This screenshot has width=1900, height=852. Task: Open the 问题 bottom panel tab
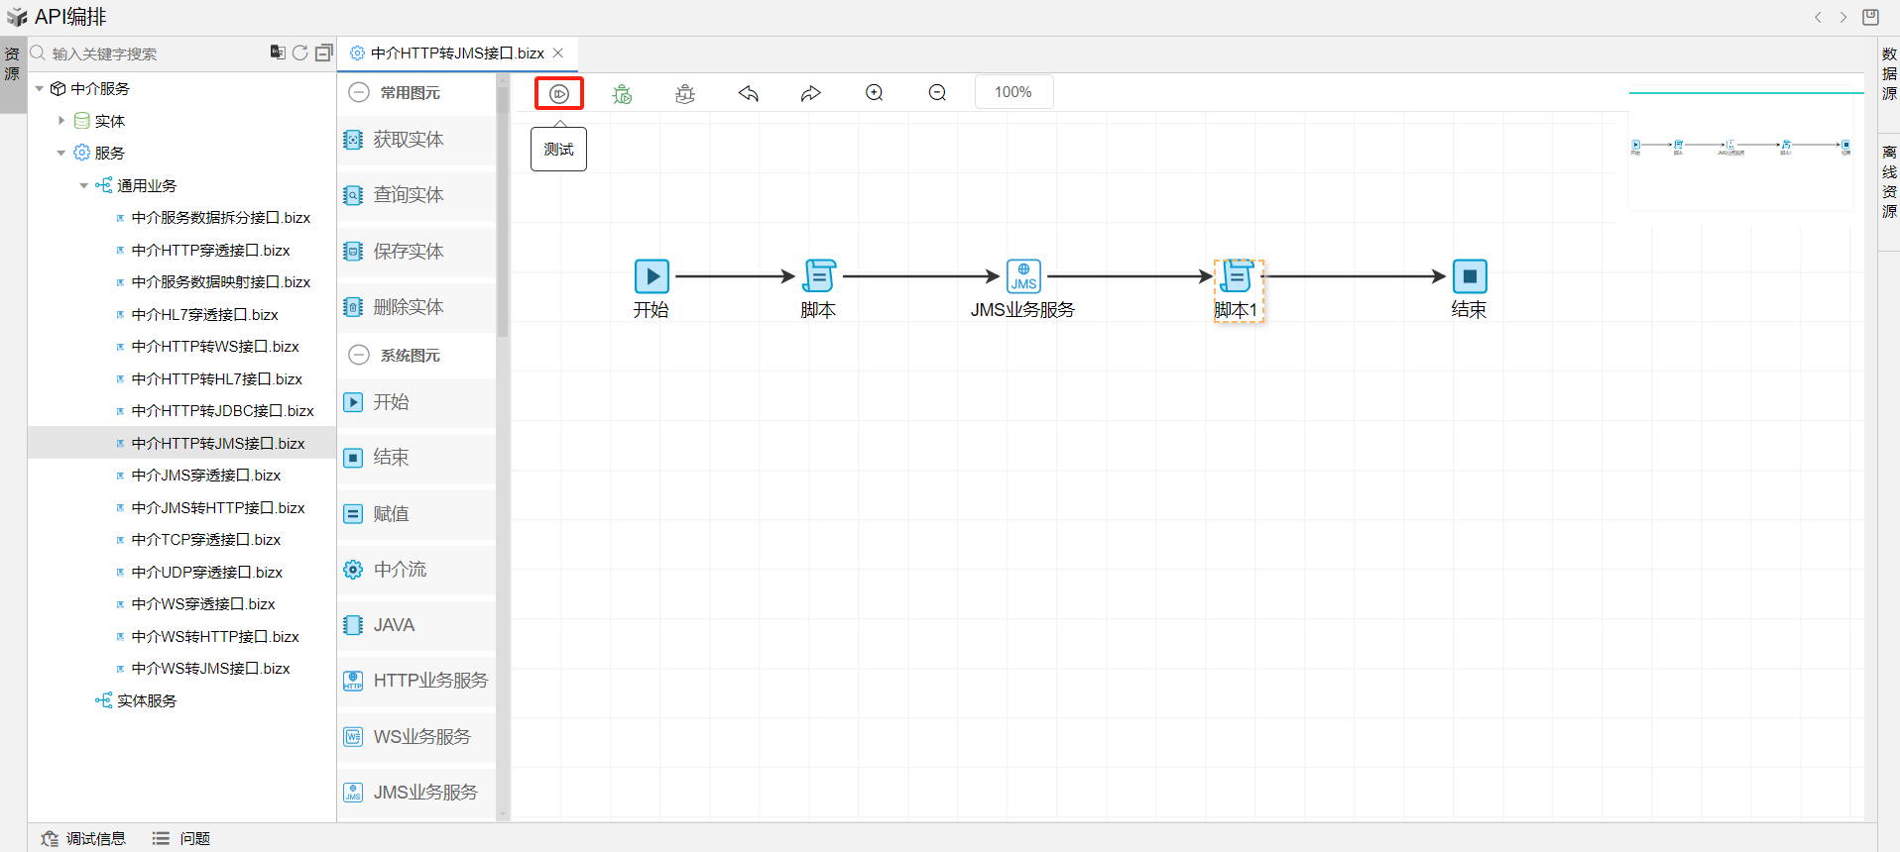(x=181, y=838)
